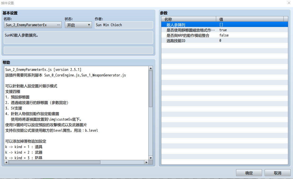This screenshot has height=179, width=293.
Task: Cancel with the 取消 button
Action: (x=277, y=173)
